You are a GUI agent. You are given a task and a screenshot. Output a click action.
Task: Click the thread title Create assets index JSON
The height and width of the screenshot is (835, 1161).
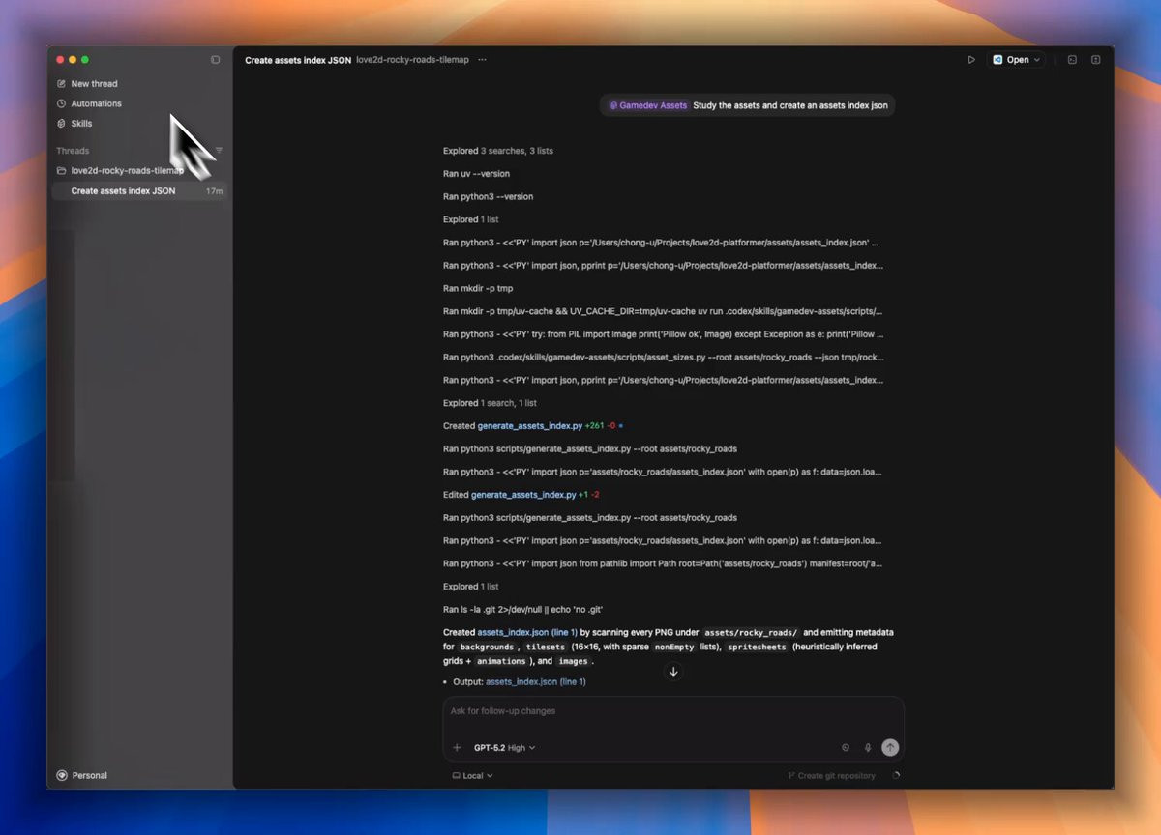point(298,60)
